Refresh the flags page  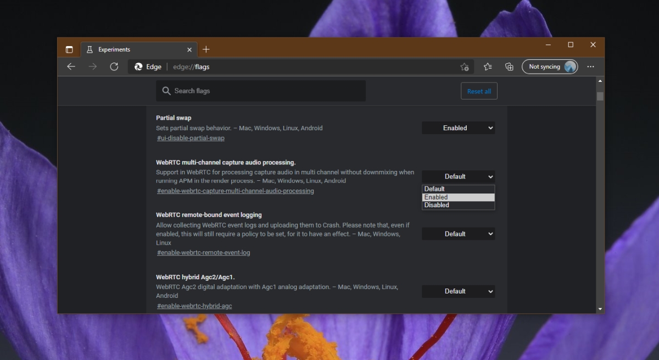(x=114, y=67)
